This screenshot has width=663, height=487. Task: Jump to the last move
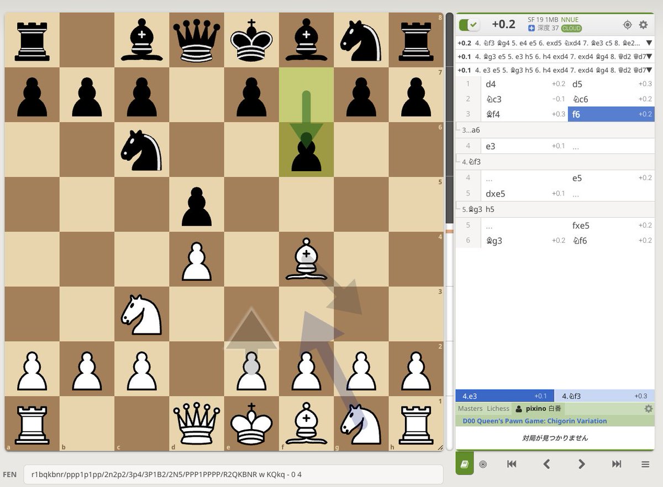coord(617,464)
